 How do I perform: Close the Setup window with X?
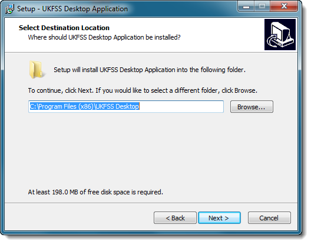284,6
